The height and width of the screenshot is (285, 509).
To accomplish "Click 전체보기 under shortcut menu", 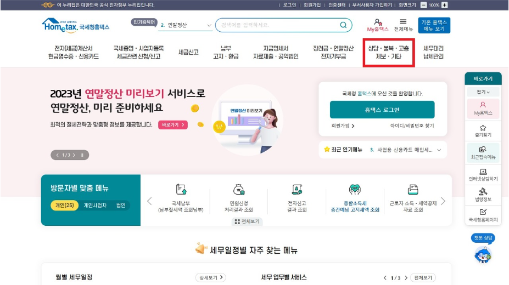I will 247,221.
